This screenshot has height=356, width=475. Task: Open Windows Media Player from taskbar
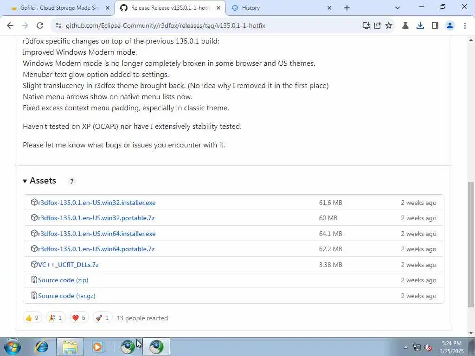(x=97, y=347)
